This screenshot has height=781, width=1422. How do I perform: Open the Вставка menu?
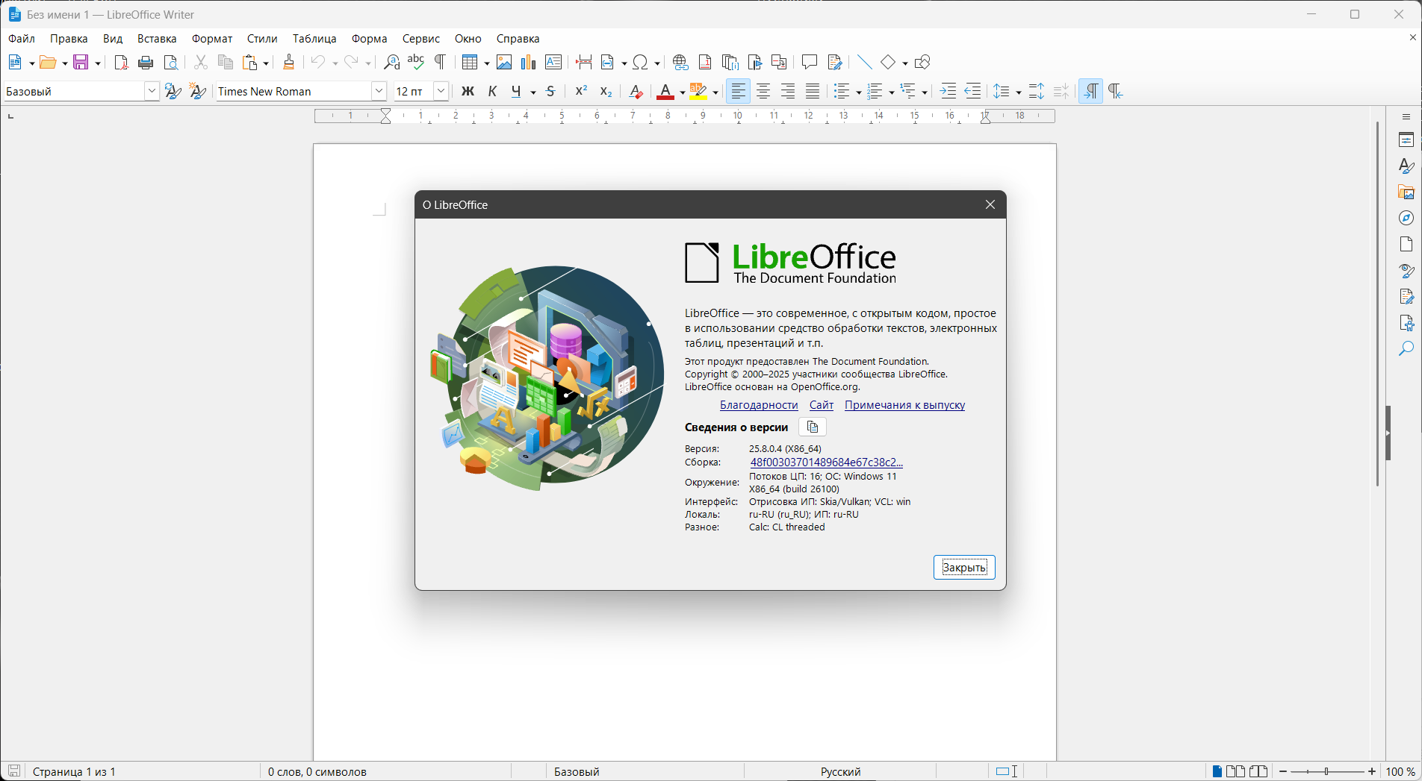tap(157, 39)
